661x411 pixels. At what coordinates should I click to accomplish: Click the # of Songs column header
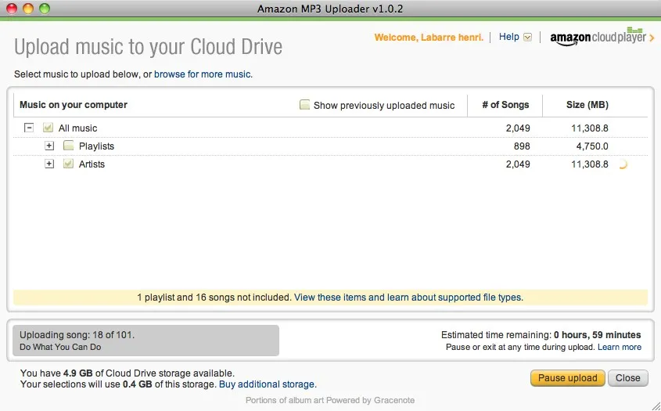505,105
